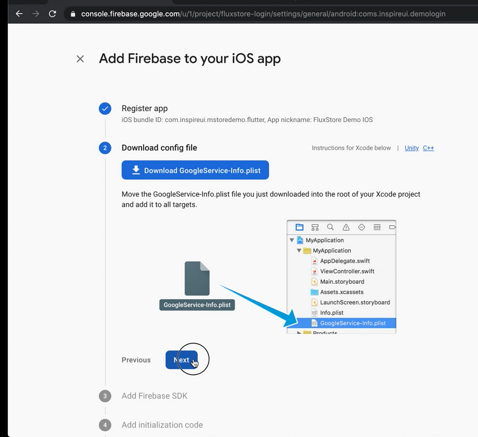Click step 3 Add Firebase SDK circle
Viewport: 478px width, 437px height.
point(105,396)
